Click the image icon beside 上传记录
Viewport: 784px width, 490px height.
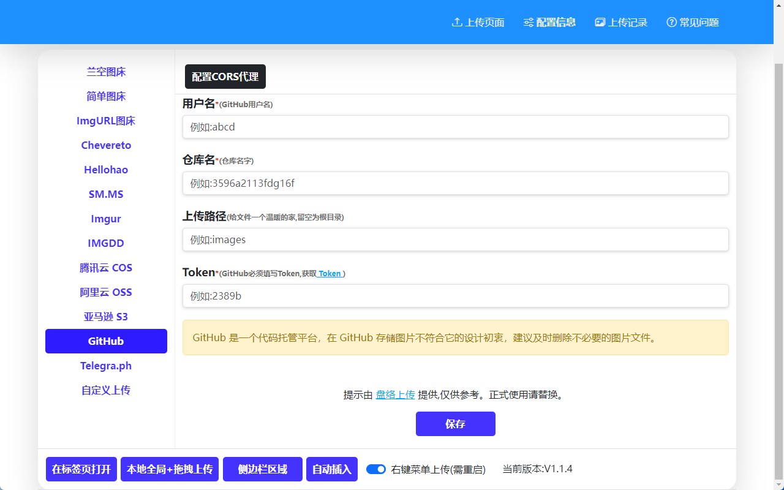(x=599, y=22)
